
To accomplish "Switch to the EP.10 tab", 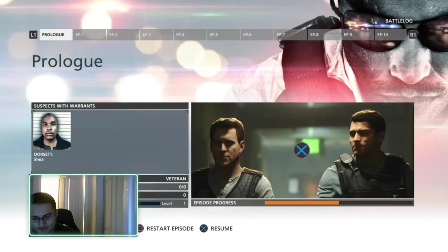I will coord(391,35).
